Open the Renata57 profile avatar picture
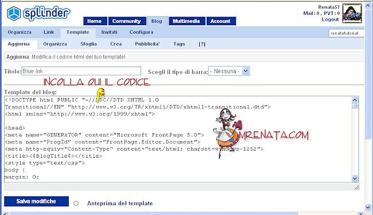Viewport: 373px width, 215px height. (x=352, y=13)
